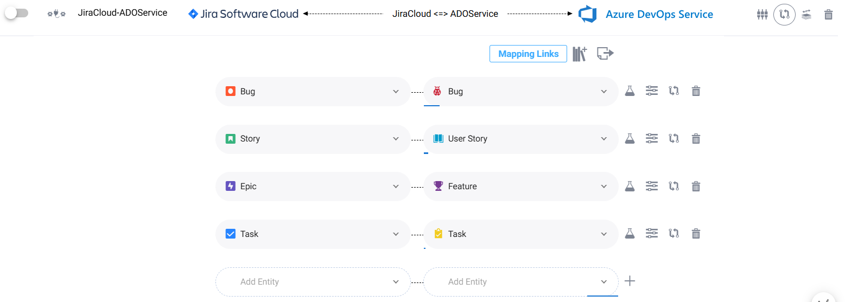845x302 pixels.
Task: Open the left Add Entity dropdown
Action: pyautogui.click(x=313, y=282)
